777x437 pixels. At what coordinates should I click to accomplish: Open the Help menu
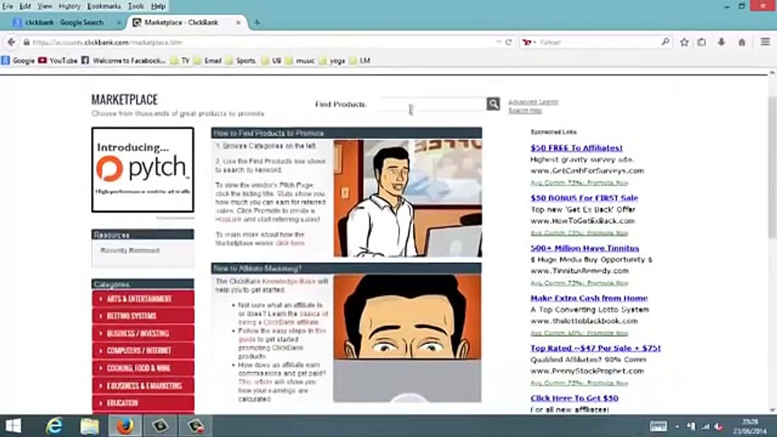pyautogui.click(x=158, y=6)
